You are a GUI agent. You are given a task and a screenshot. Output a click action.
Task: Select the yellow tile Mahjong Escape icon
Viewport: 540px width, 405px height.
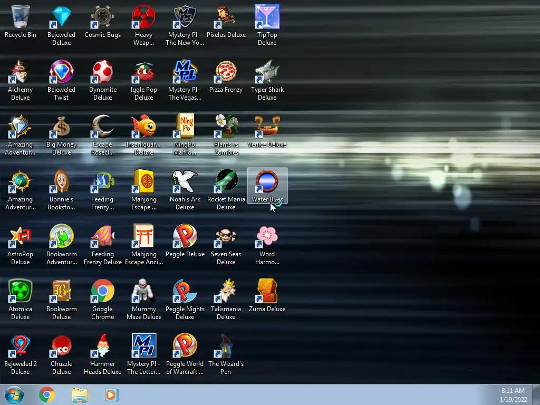143,181
